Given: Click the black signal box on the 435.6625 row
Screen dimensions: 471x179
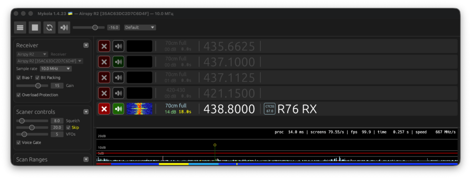Looking at the screenshot, I should click(139, 46).
